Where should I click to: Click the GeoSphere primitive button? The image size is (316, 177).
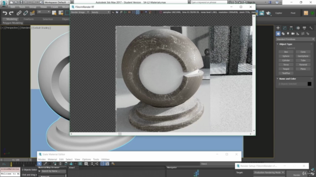[303, 56]
